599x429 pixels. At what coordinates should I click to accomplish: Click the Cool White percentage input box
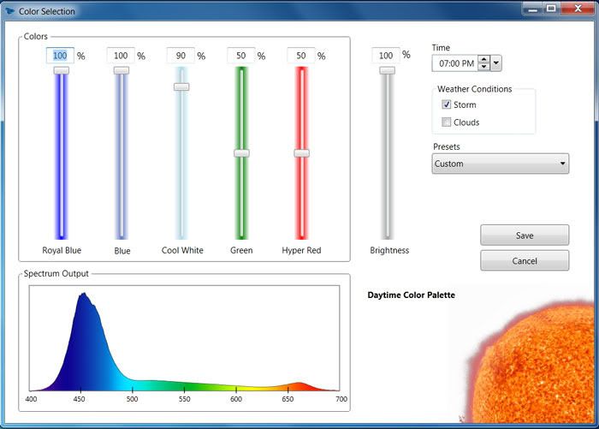(x=181, y=56)
